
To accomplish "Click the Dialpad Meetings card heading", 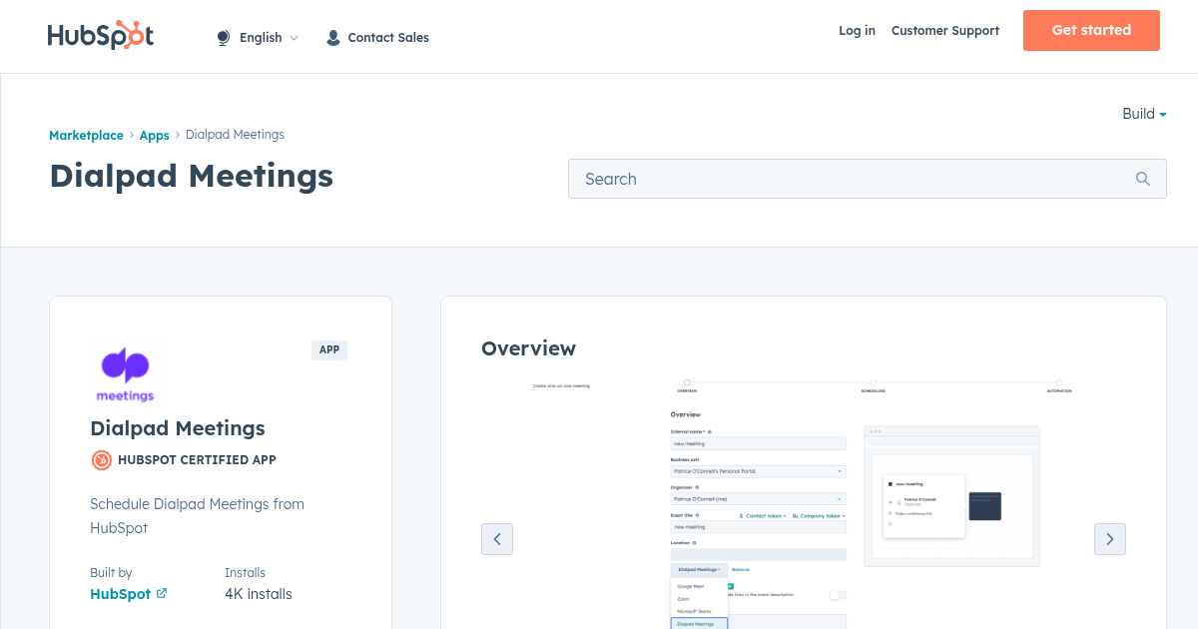I will click(x=178, y=428).
